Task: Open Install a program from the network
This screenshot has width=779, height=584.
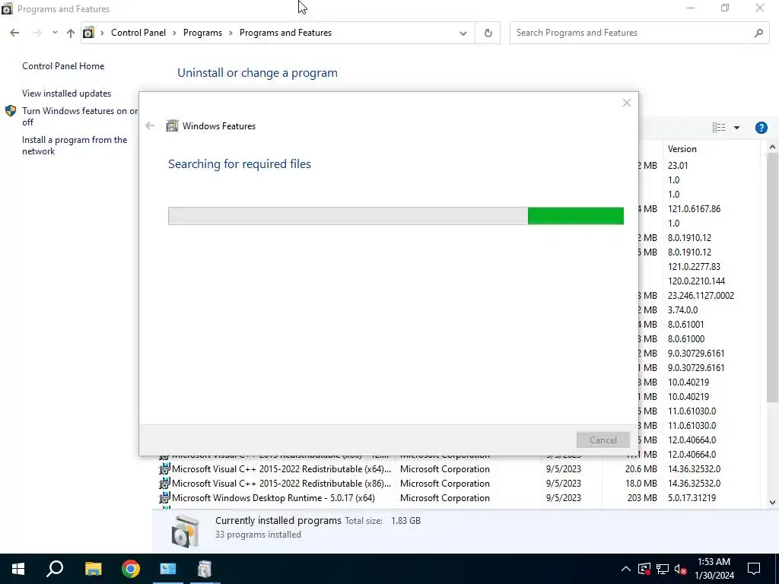Action: 75,145
